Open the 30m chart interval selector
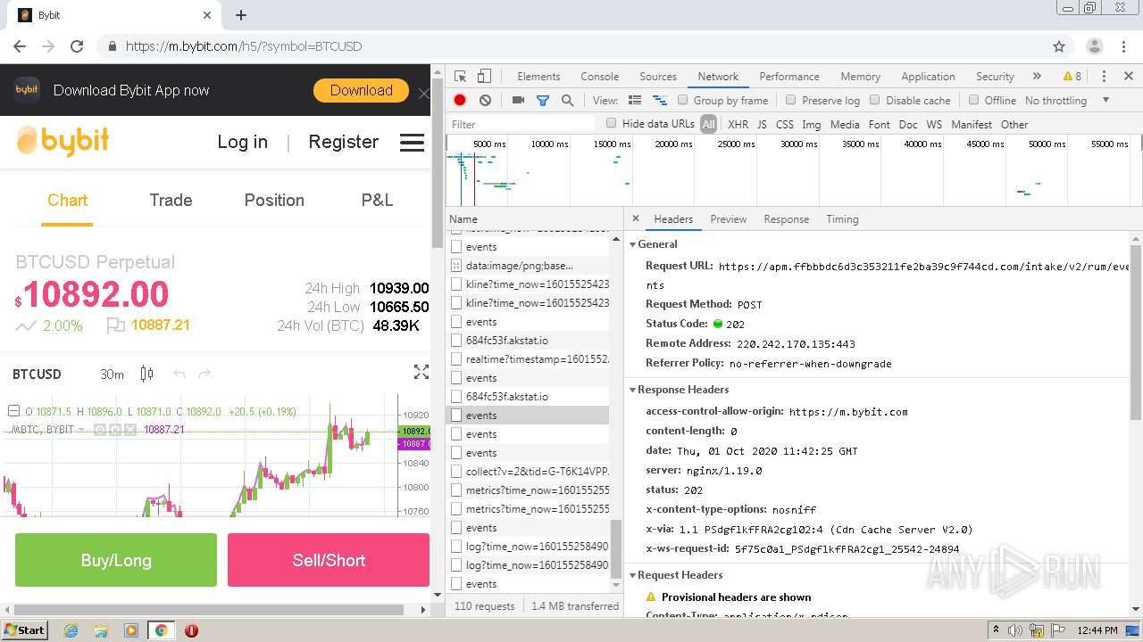Image resolution: width=1143 pixels, height=642 pixels. pos(112,374)
